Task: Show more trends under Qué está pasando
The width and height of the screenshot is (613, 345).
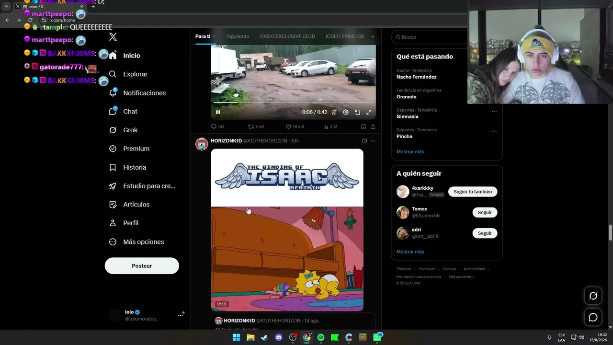Action: pos(410,151)
